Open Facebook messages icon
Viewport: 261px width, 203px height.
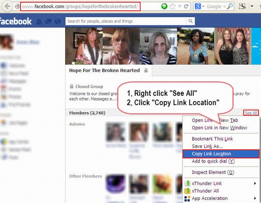point(48,22)
